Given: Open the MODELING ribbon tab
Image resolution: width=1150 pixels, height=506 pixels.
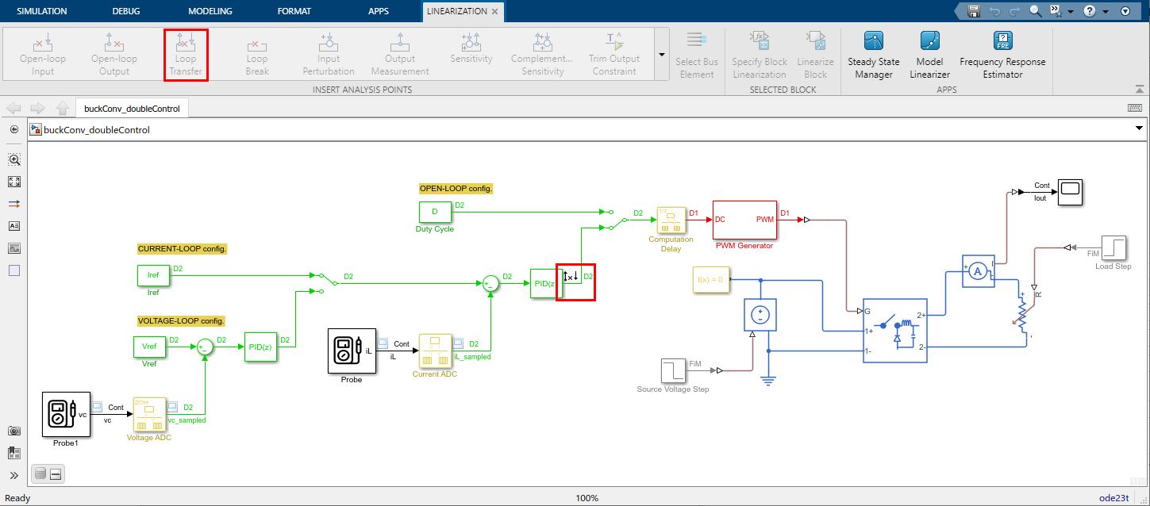Looking at the screenshot, I should pos(210,11).
